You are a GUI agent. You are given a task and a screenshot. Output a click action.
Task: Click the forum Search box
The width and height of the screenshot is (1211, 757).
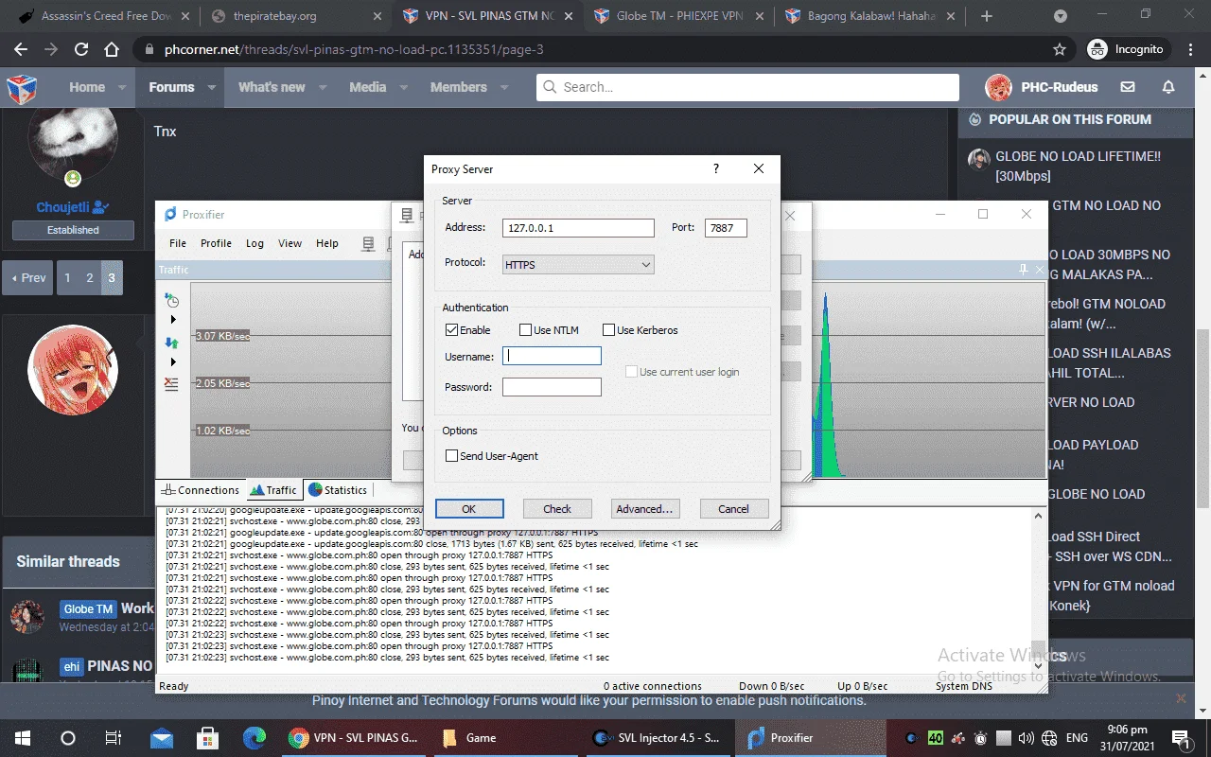[x=747, y=87]
